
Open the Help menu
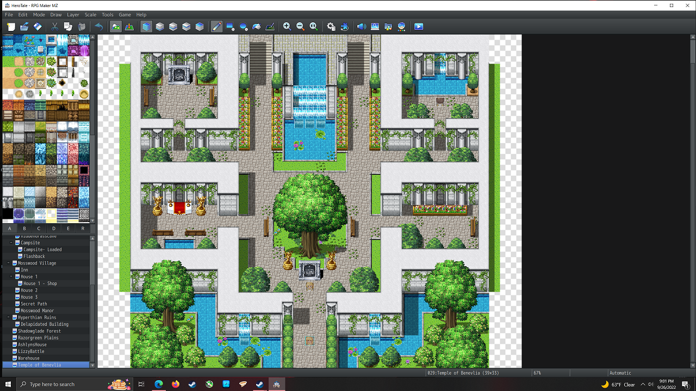141,15
